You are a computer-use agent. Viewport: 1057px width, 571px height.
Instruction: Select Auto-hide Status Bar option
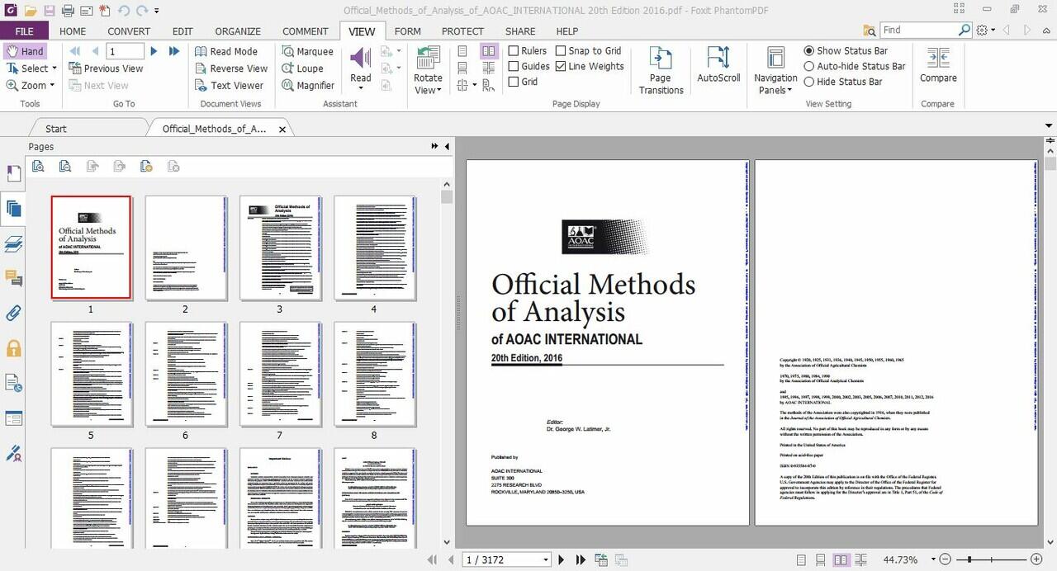click(x=854, y=66)
